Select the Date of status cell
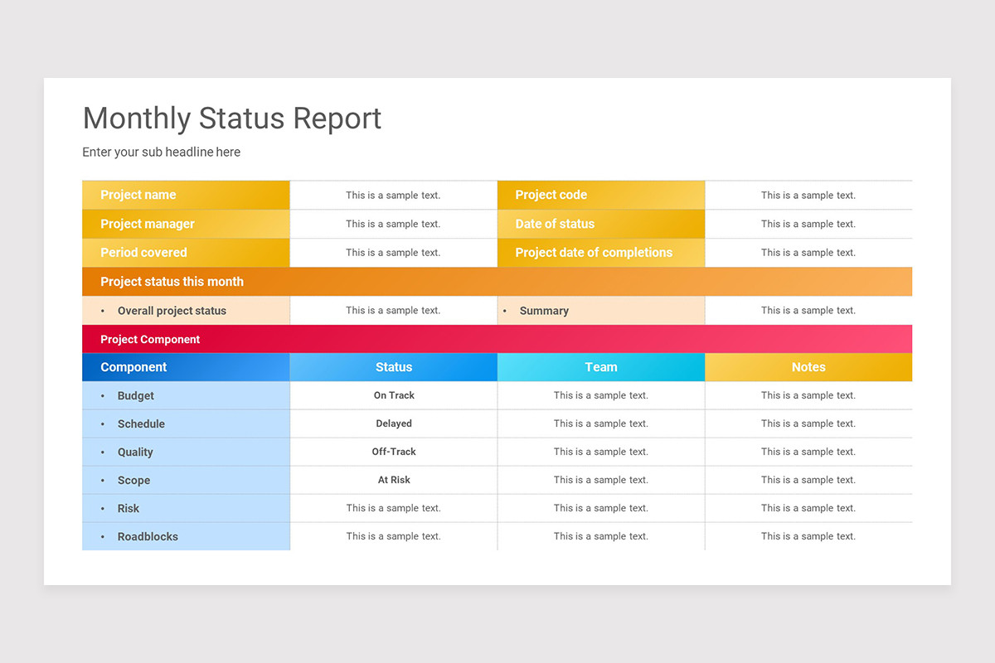This screenshot has height=663, width=995. click(x=553, y=224)
